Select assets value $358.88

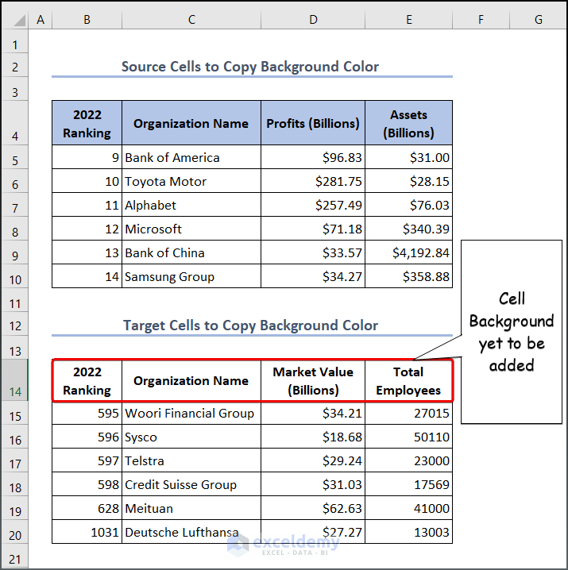[408, 276]
